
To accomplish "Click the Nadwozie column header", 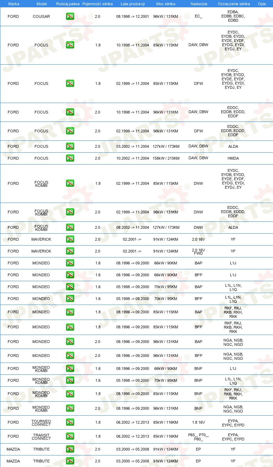I will coord(198,4).
